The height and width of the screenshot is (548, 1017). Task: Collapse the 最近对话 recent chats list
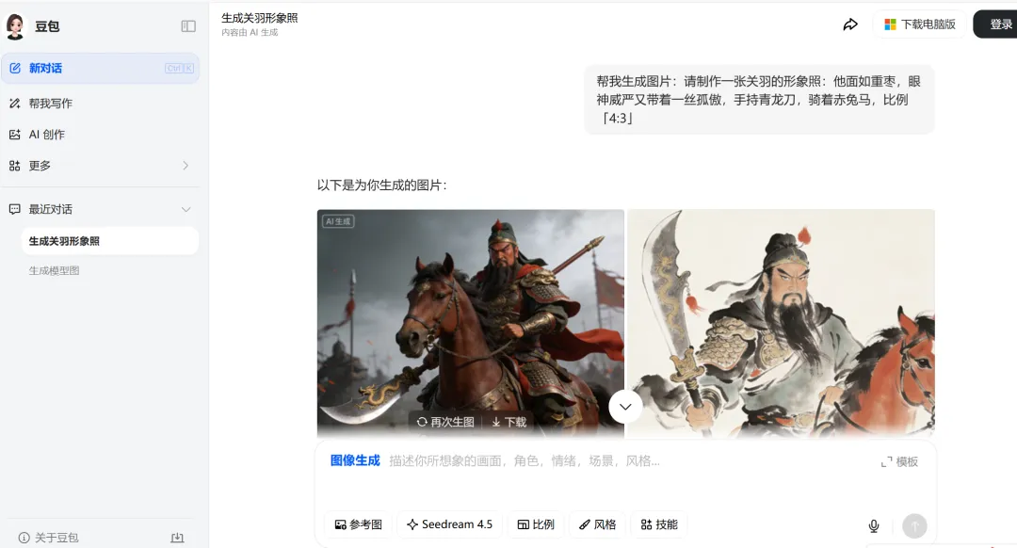(186, 209)
